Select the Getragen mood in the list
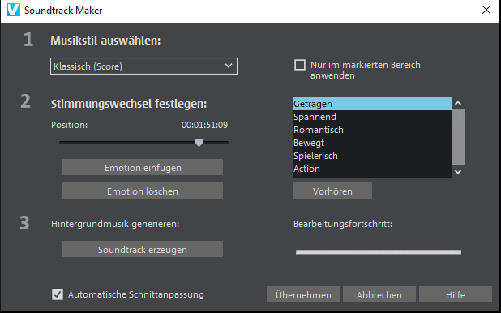The image size is (501, 313). click(372, 104)
